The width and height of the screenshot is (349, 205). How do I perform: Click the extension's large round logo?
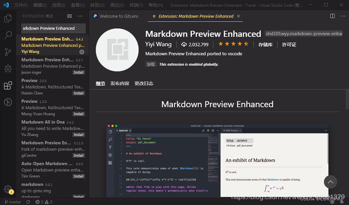coord(117,50)
